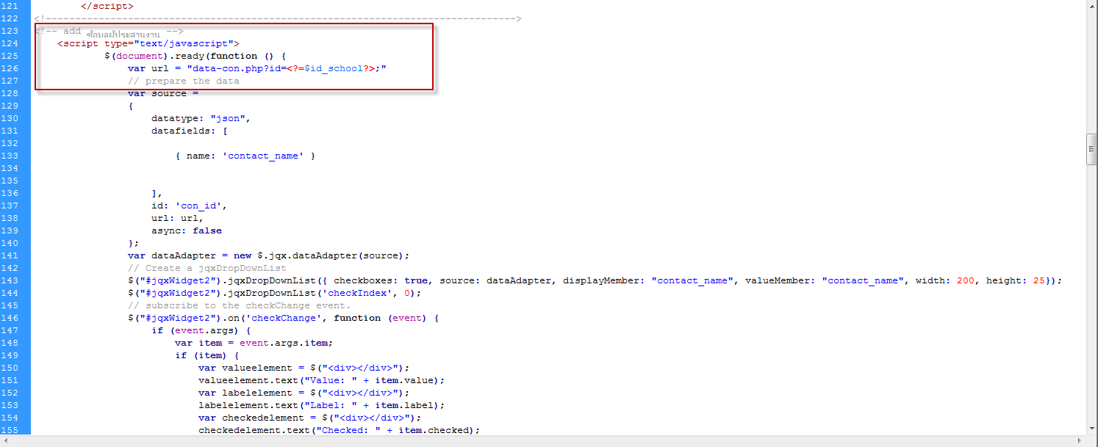Click the "var source =" declaration
Viewport: 1098px width, 447px height.
click(x=163, y=93)
